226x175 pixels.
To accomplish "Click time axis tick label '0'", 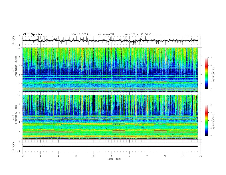I will tap(23, 156).
